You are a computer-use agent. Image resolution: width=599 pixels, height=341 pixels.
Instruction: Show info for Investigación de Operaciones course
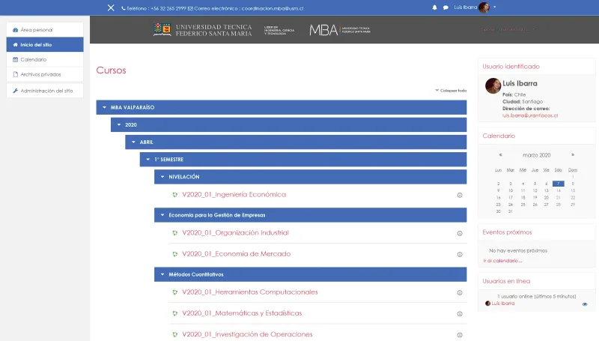[460, 334]
